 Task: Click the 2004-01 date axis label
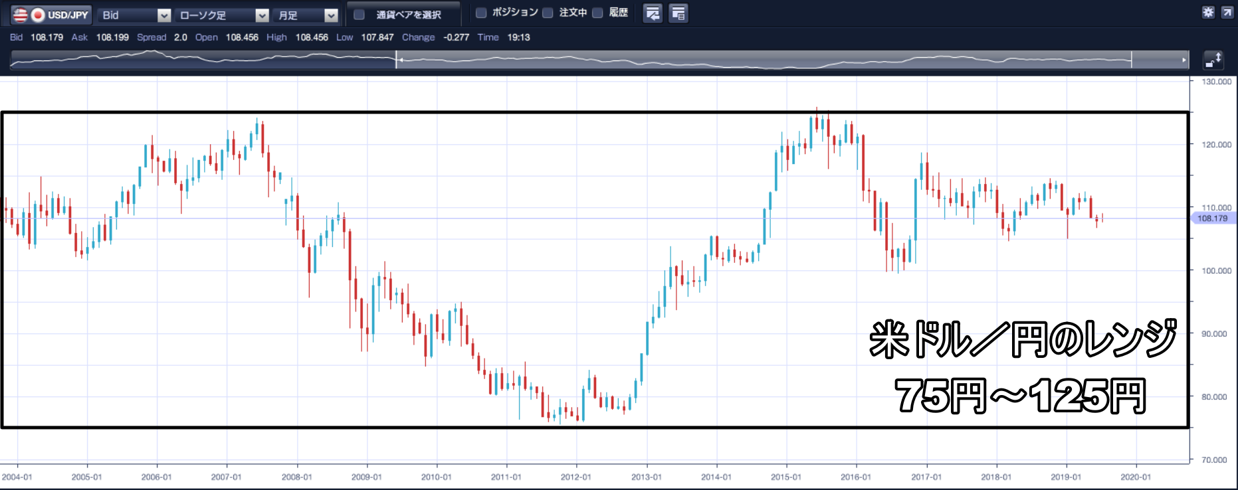click(17, 477)
